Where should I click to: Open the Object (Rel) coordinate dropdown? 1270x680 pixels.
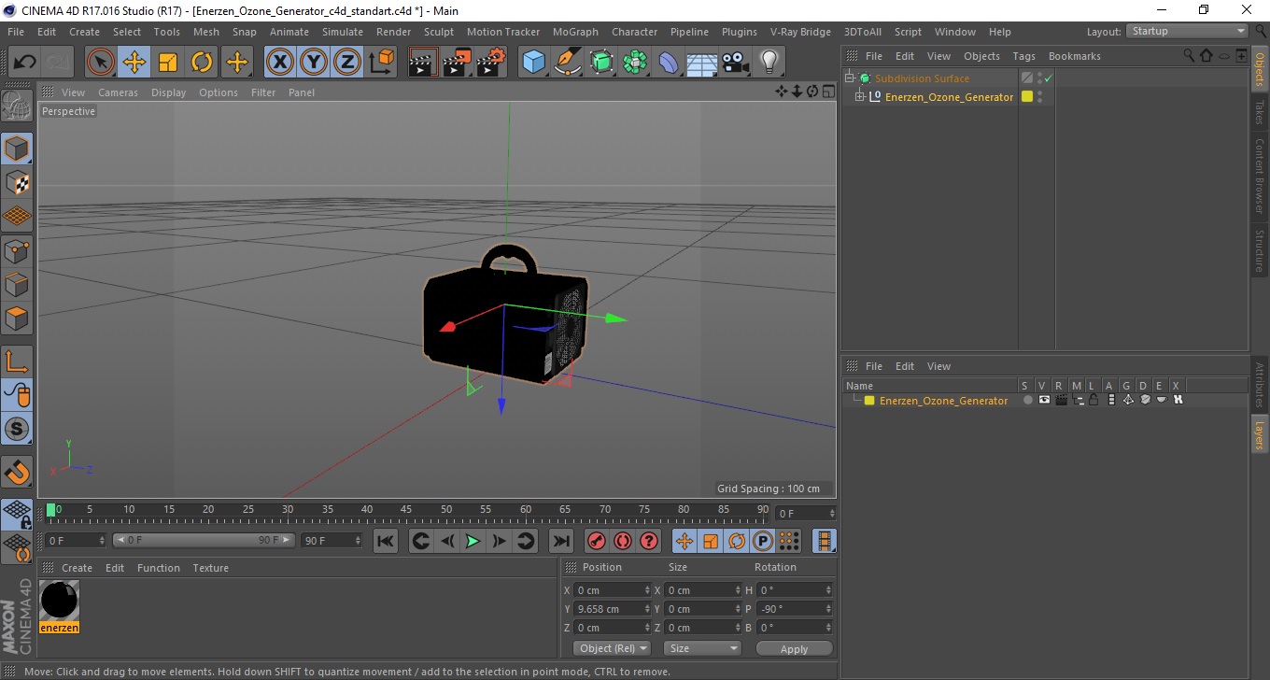point(612,648)
